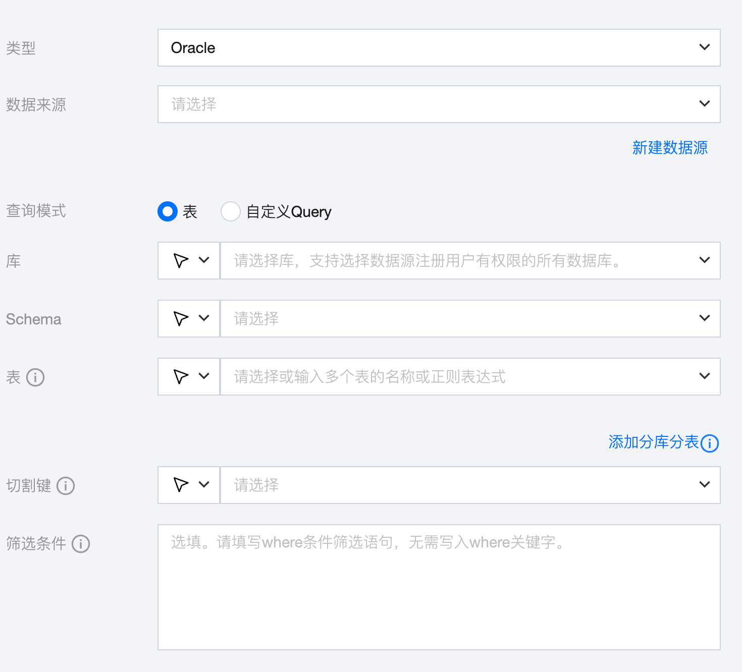Click the info icon beside 切割键

click(x=66, y=486)
